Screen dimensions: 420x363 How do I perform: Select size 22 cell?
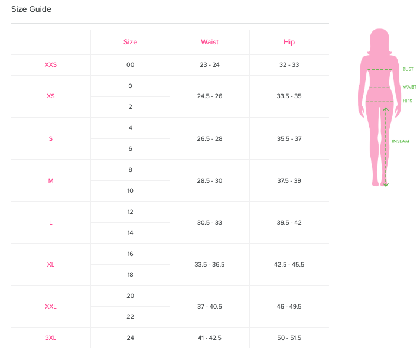[130, 317]
